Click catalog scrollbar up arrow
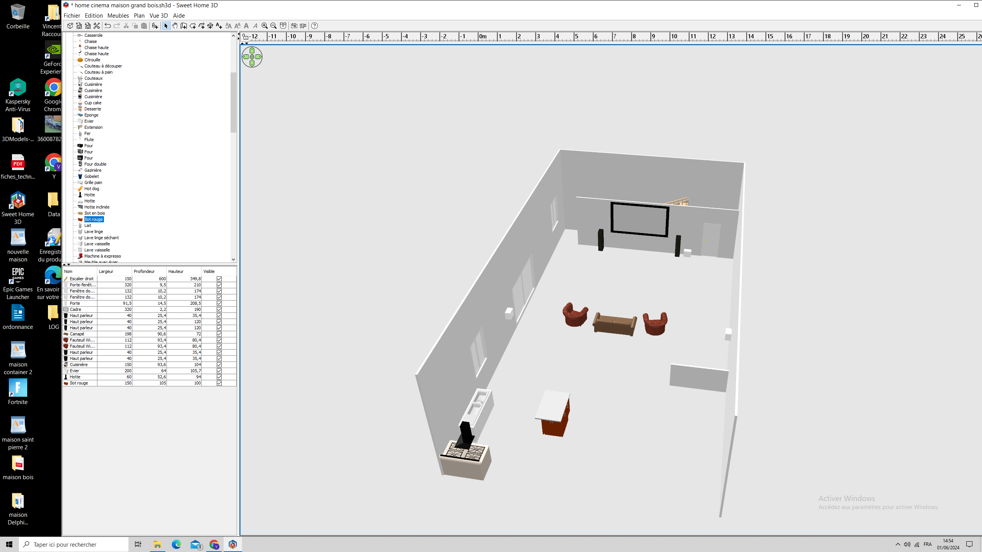This screenshot has height=552, width=982. pyautogui.click(x=233, y=36)
